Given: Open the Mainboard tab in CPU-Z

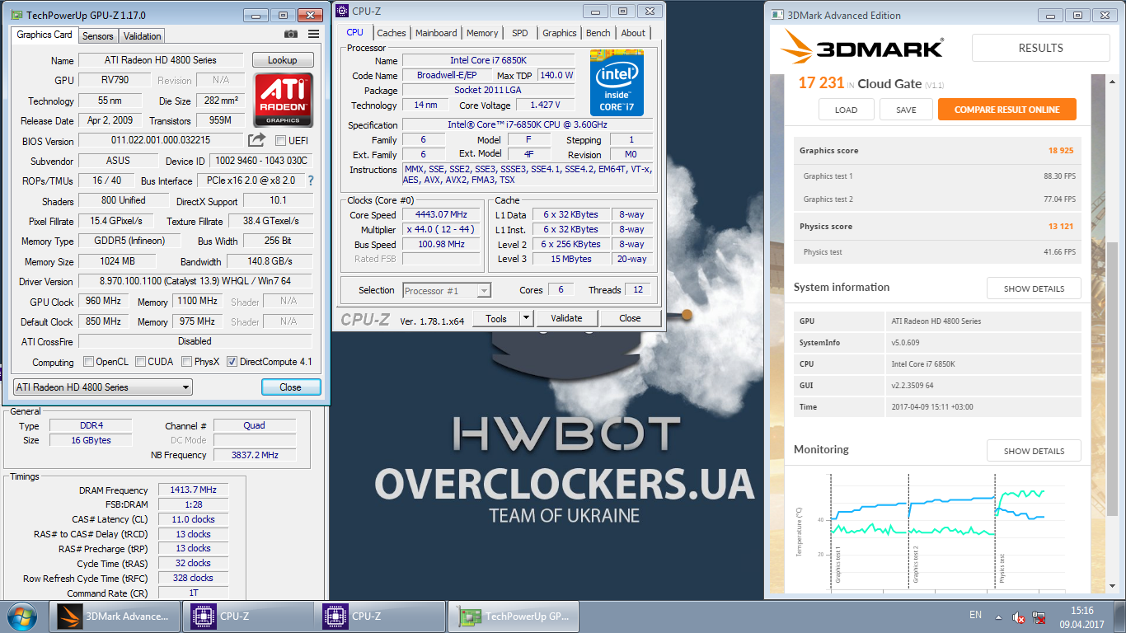Looking at the screenshot, I should tap(436, 33).
